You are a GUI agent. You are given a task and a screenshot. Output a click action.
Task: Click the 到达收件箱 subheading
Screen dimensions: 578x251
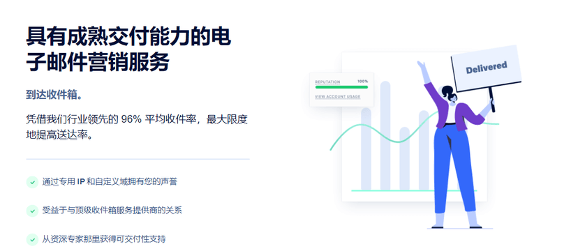54,95
